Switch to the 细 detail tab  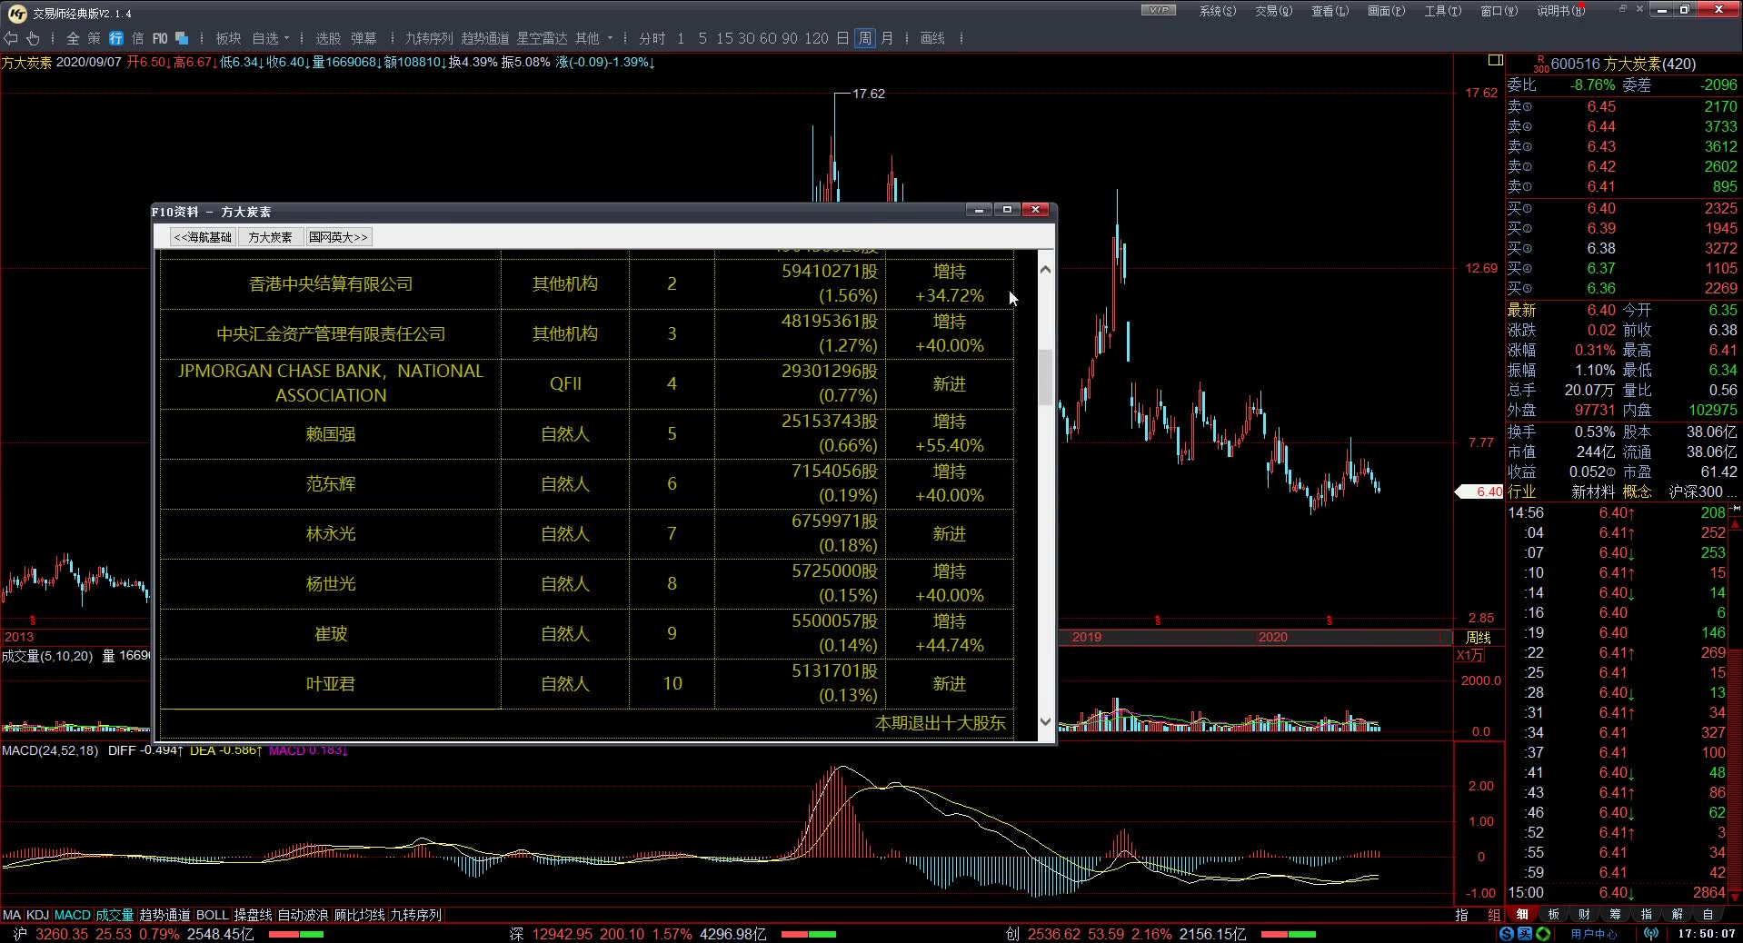click(x=1522, y=915)
